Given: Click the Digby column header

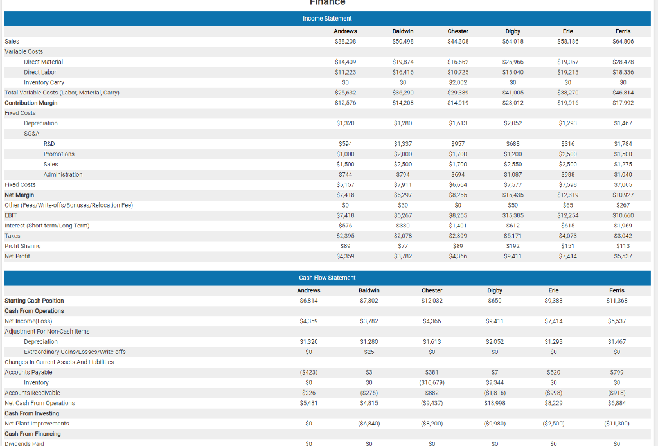Looking at the screenshot, I should coord(512,31).
